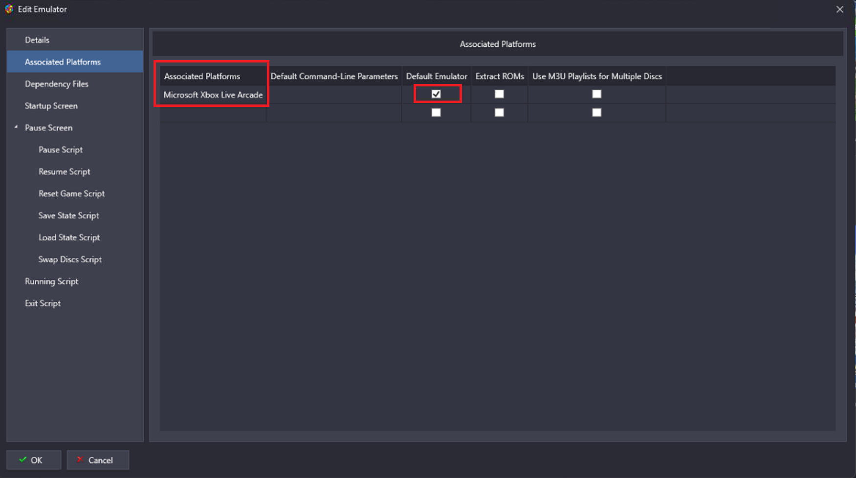The image size is (856, 478).
Task: Collapse the Pause Screen tree section
Action: coord(16,127)
